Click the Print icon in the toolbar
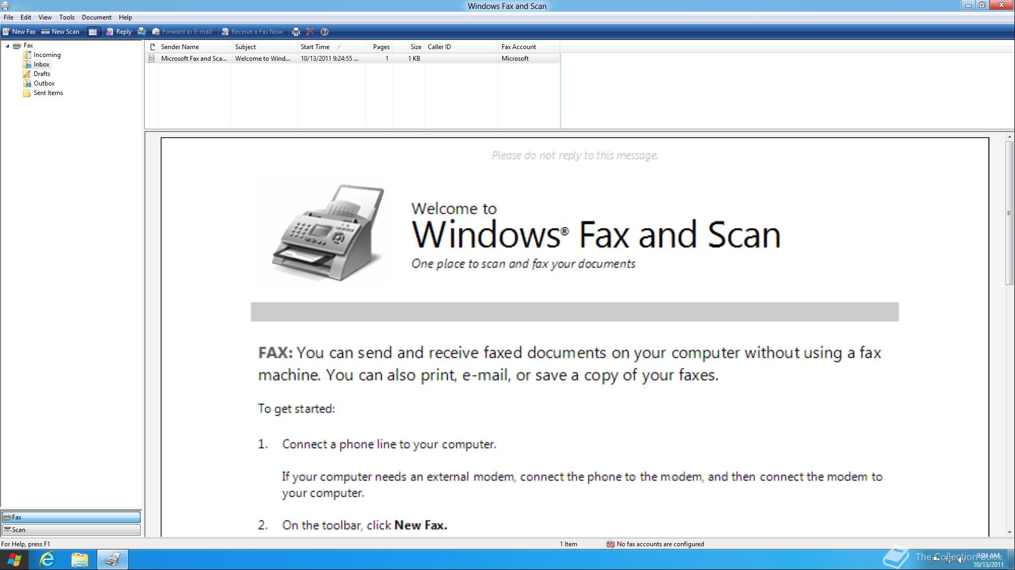1015x570 pixels. [296, 32]
